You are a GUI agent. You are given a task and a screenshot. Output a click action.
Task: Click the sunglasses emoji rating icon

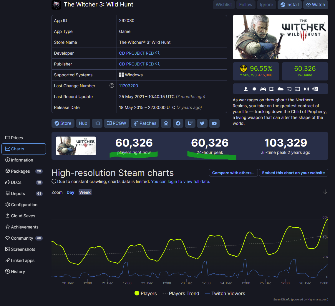(243, 68)
